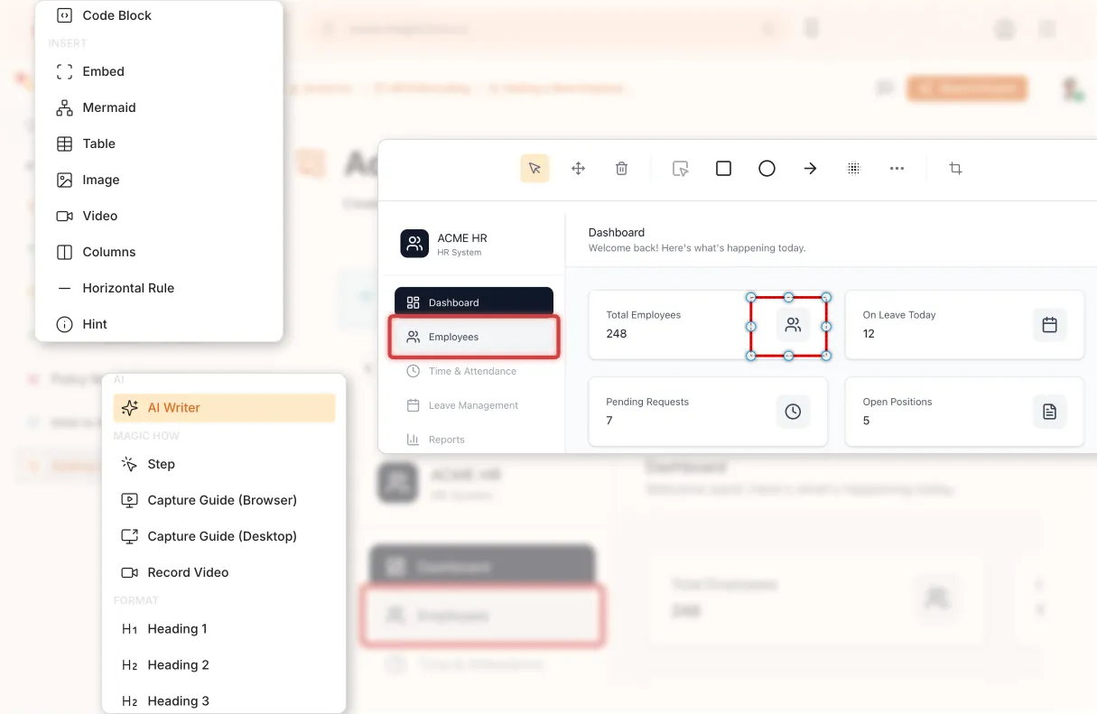
Task: Choose the area-select tool
Action: 680,168
